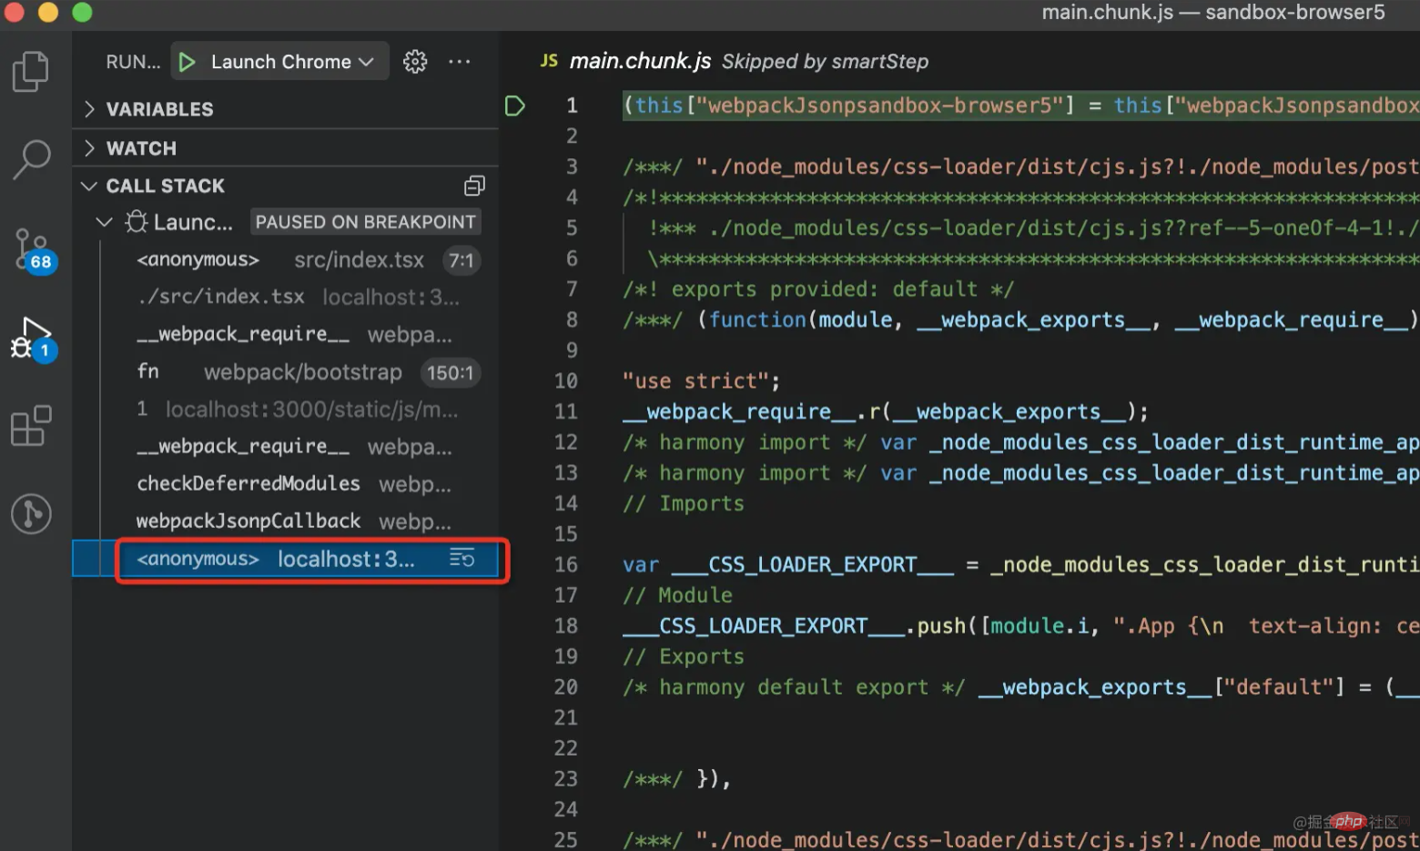Viewport: 1420px width, 851px height.
Task: Collapse all call stack sessions icon
Action: [x=474, y=186]
